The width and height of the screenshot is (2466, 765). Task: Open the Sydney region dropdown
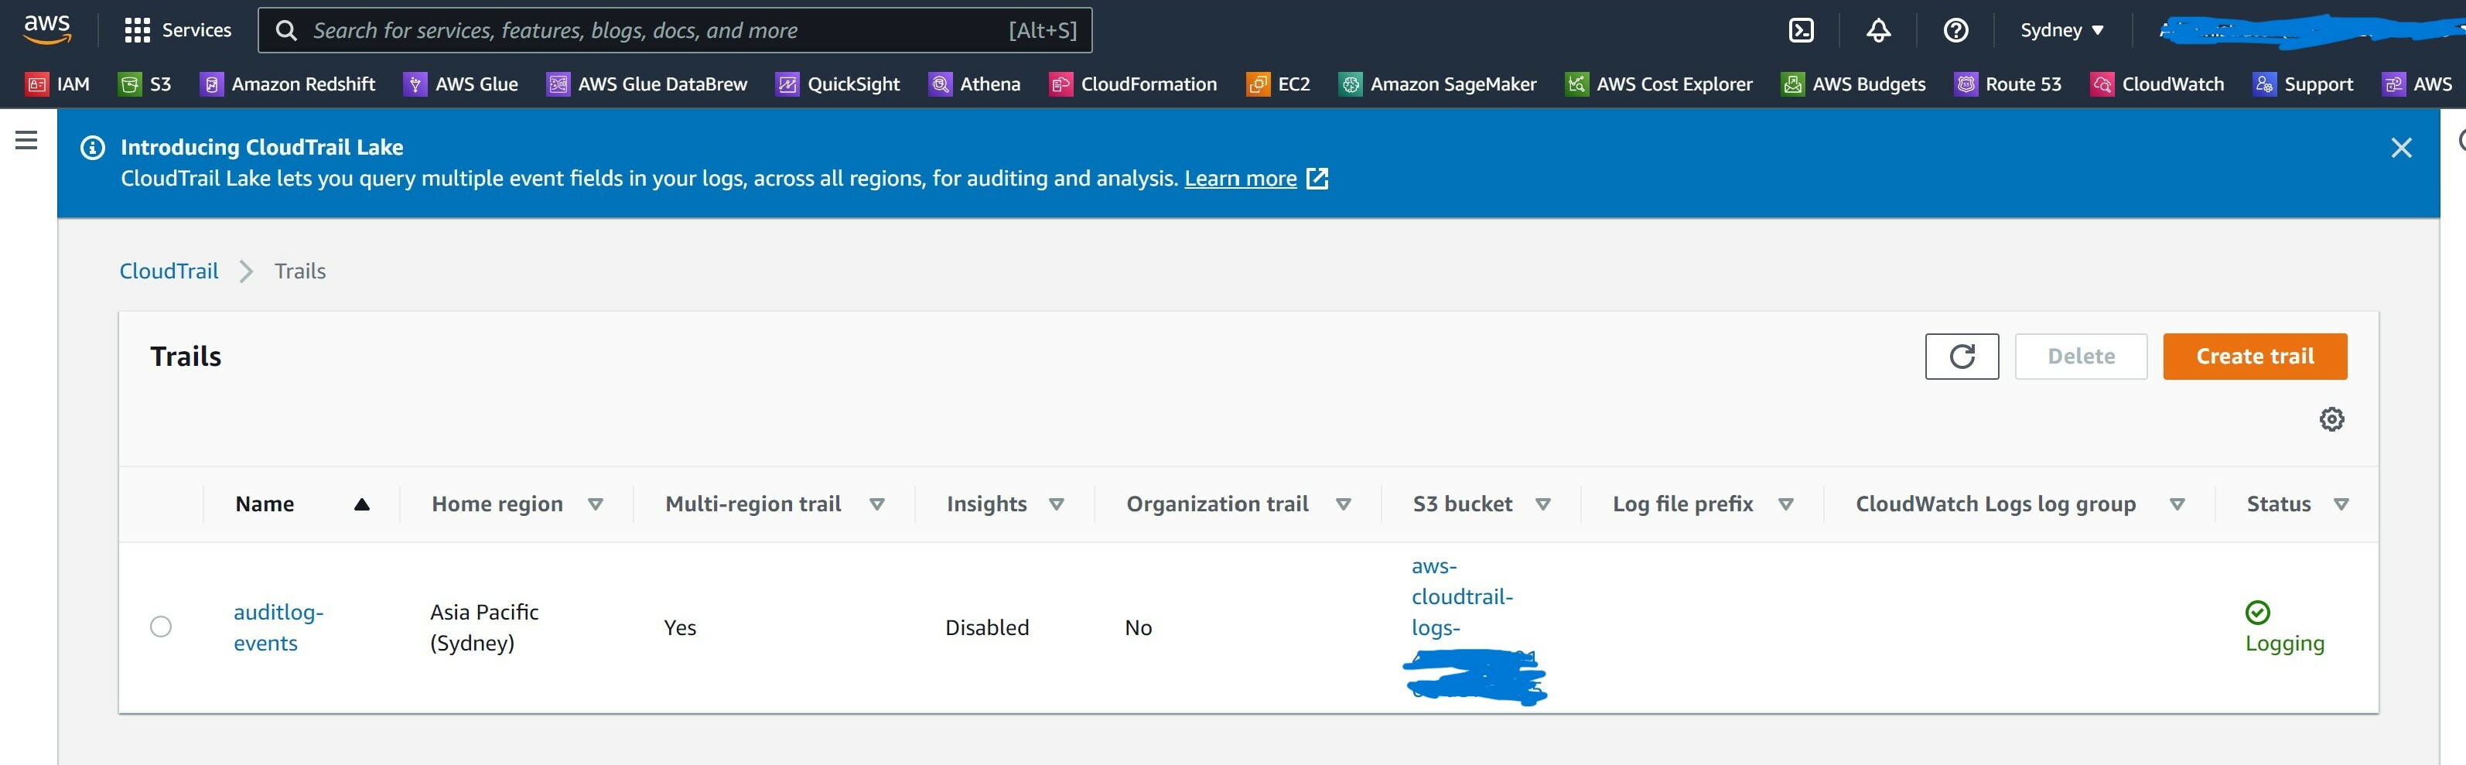pyautogui.click(x=2062, y=31)
